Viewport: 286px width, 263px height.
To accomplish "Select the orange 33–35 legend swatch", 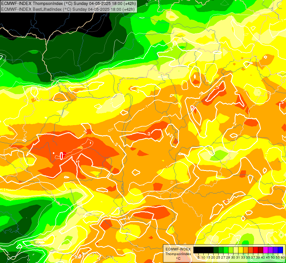I will (x=246, y=250).
